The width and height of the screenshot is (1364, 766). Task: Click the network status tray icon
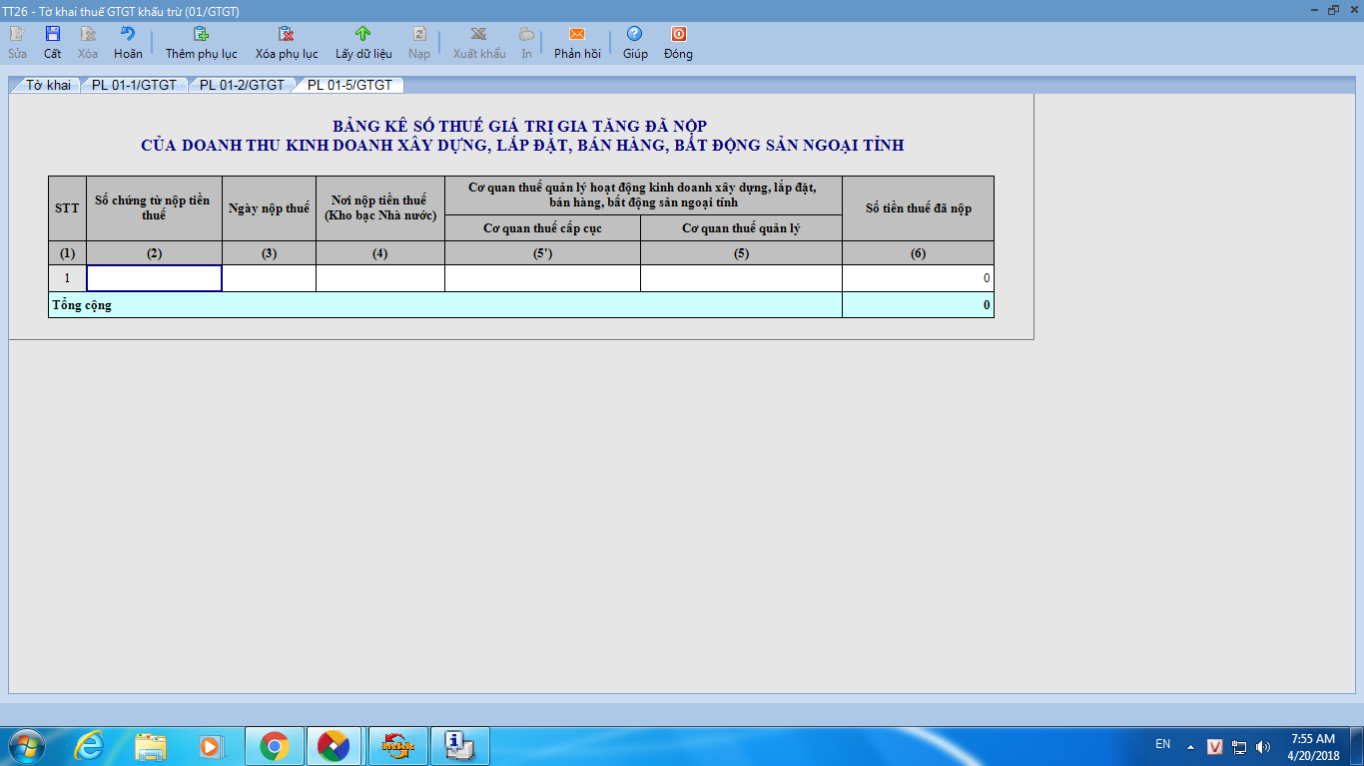pos(1240,746)
